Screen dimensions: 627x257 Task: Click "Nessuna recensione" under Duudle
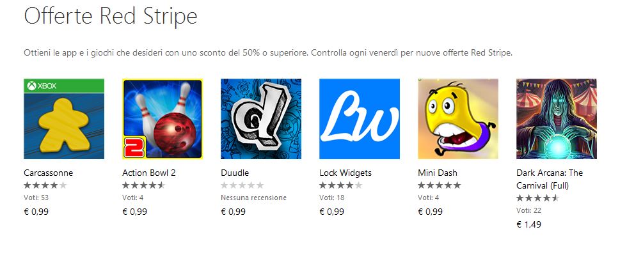coord(253,198)
